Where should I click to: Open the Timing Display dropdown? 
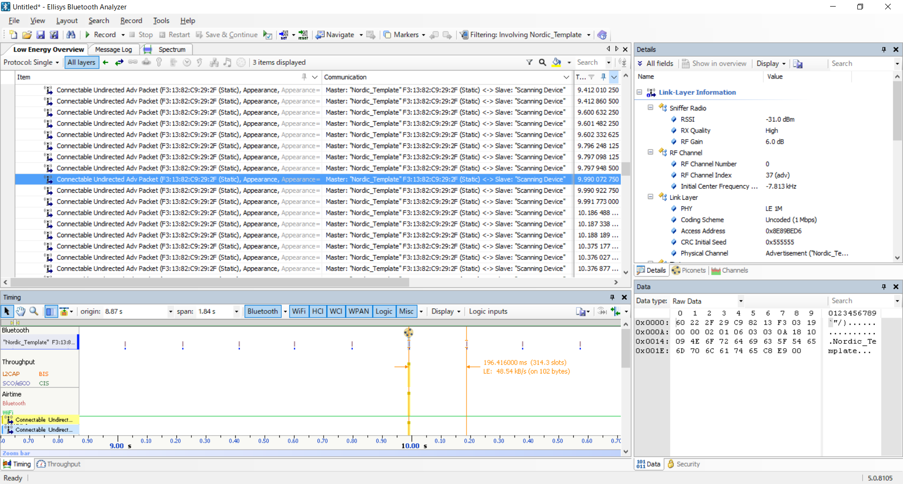[445, 311]
